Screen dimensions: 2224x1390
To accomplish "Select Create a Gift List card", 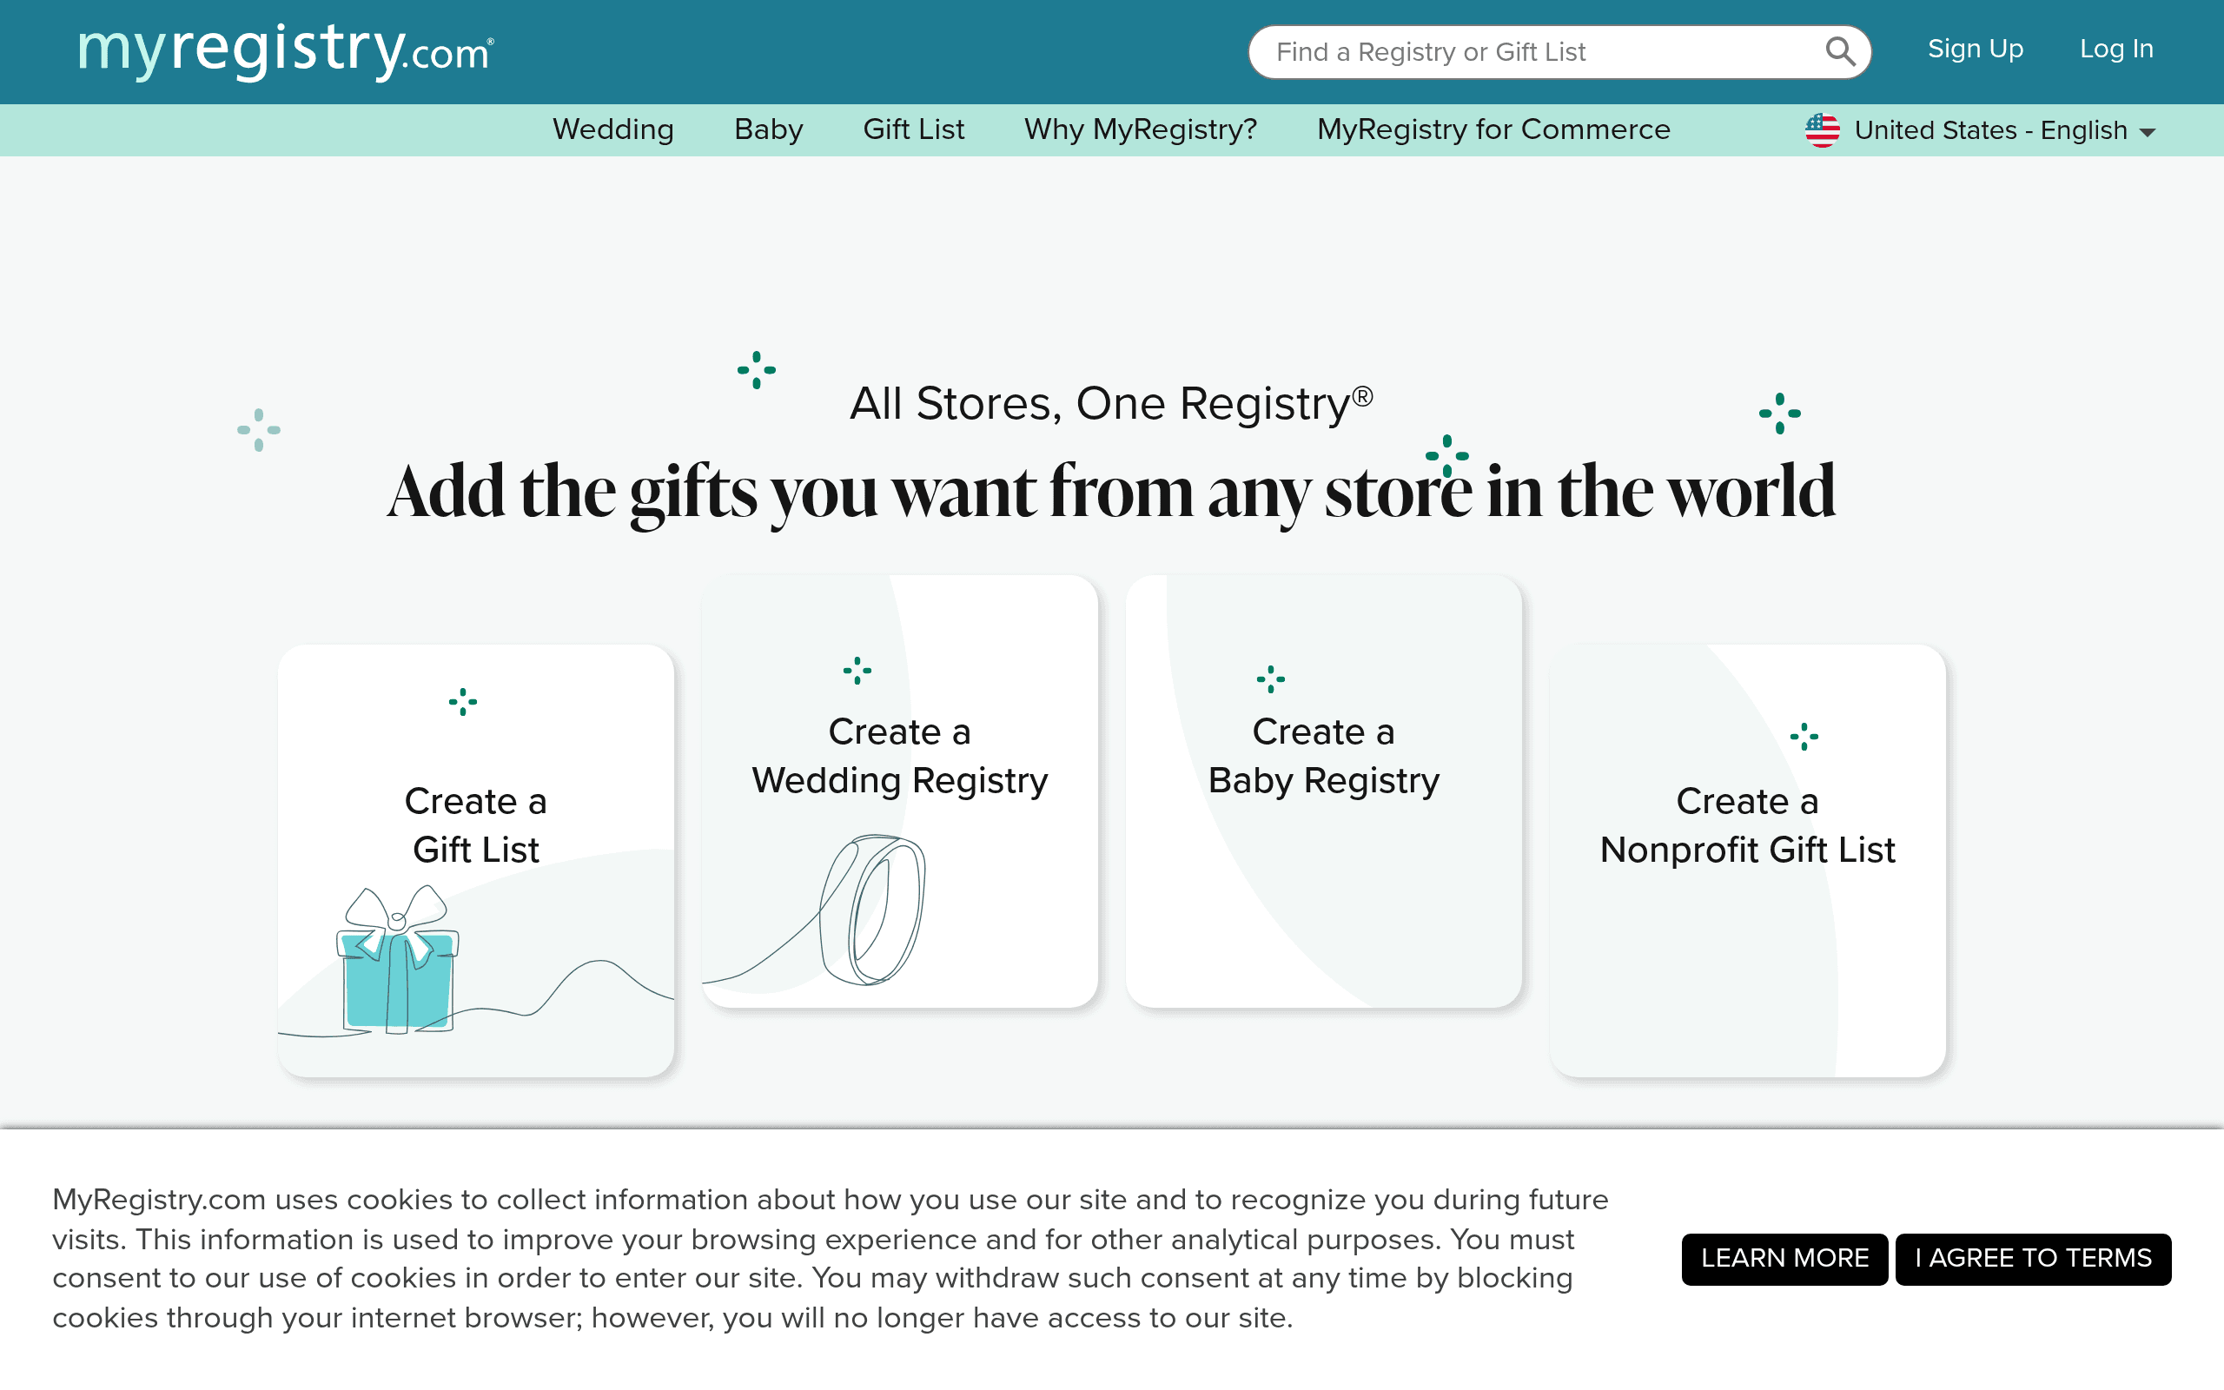I will coord(476,860).
